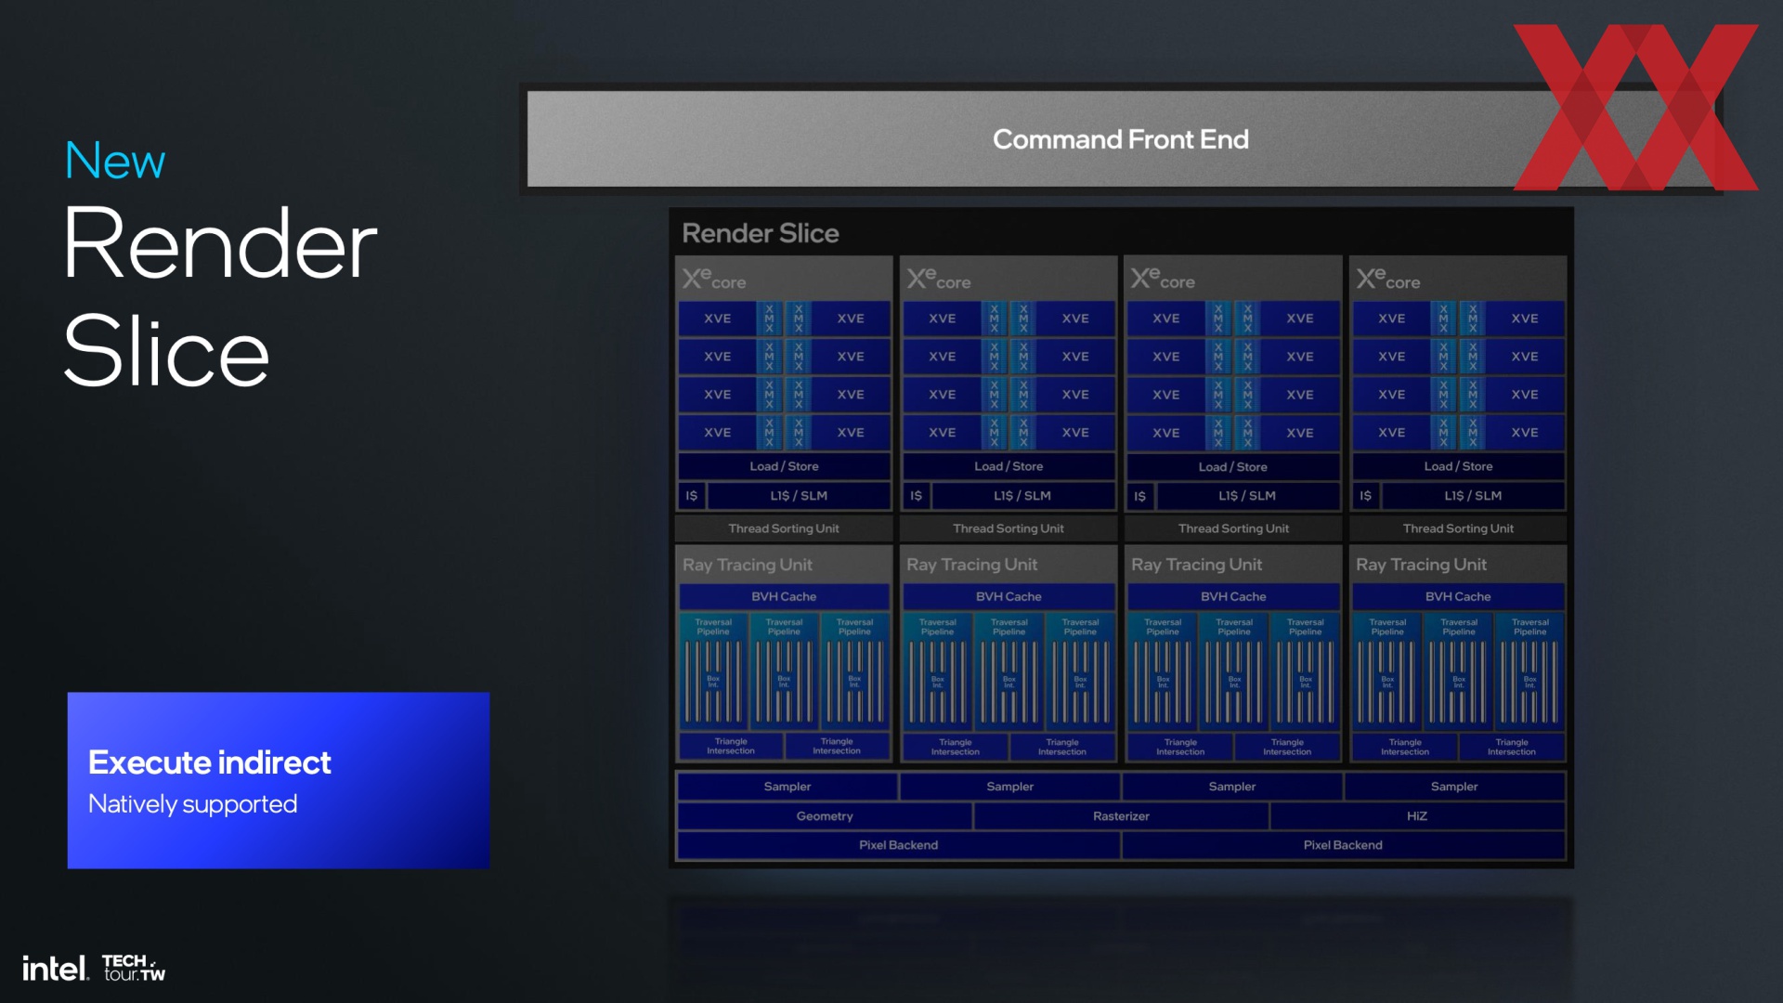Image resolution: width=1783 pixels, height=1003 pixels.
Task: Click right Triangle Intersection in second Ray Tracing Unit
Action: pos(1062,747)
